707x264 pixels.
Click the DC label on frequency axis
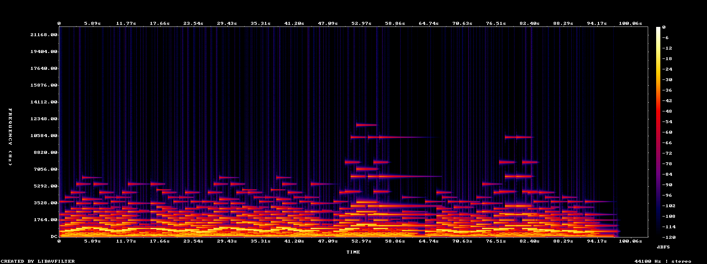coord(54,237)
